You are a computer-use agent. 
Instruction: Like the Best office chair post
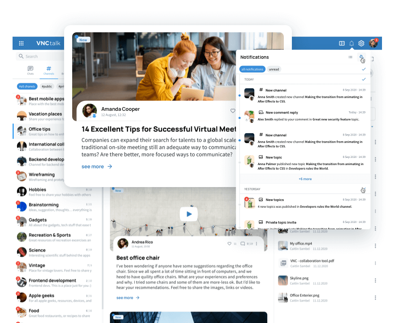[x=229, y=244]
